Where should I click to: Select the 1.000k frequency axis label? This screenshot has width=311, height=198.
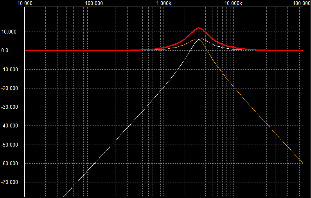coord(164,3)
